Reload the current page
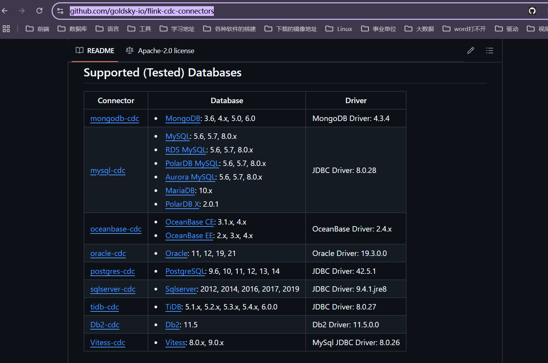This screenshot has width=548, height=363. coord(39,11)
